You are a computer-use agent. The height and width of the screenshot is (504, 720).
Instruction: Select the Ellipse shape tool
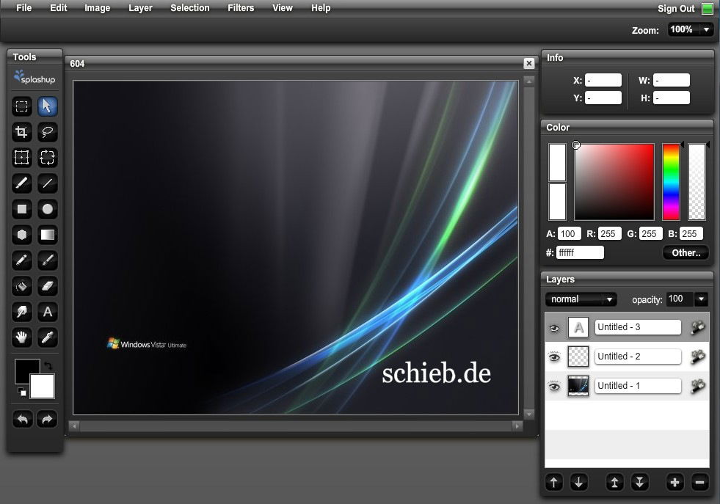[47, 209]
